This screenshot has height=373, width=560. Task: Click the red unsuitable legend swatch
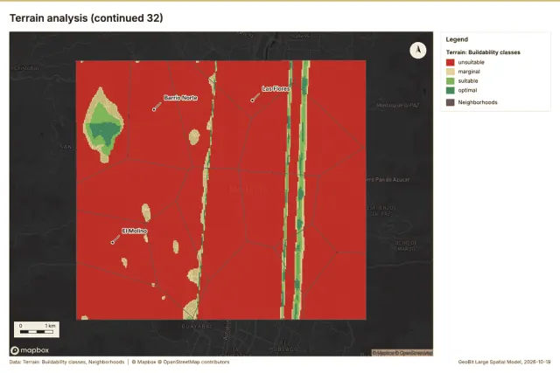(451, 62)
